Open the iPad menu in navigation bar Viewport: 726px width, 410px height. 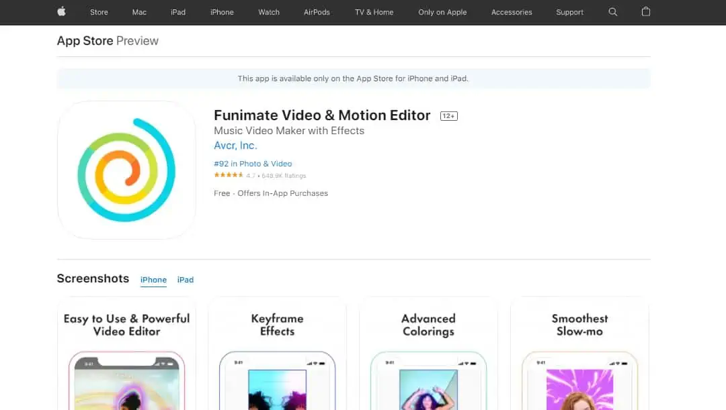[x=178, y=13]
